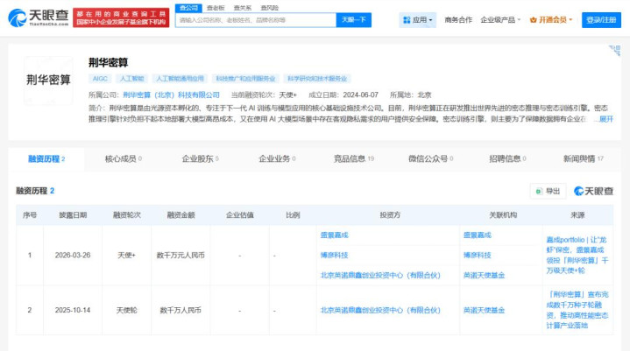Select the 查老板 search tab

pos(215,7)
